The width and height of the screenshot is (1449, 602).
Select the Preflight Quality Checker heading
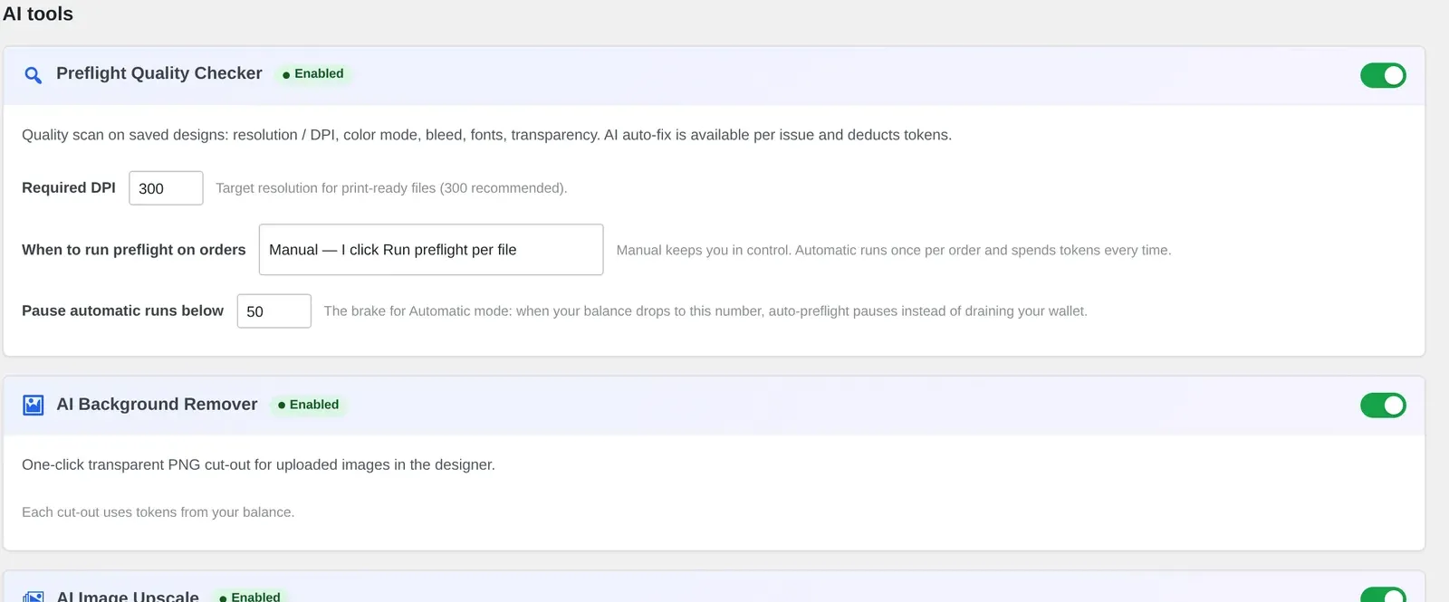pyautogui.click(x=159, y=73)
